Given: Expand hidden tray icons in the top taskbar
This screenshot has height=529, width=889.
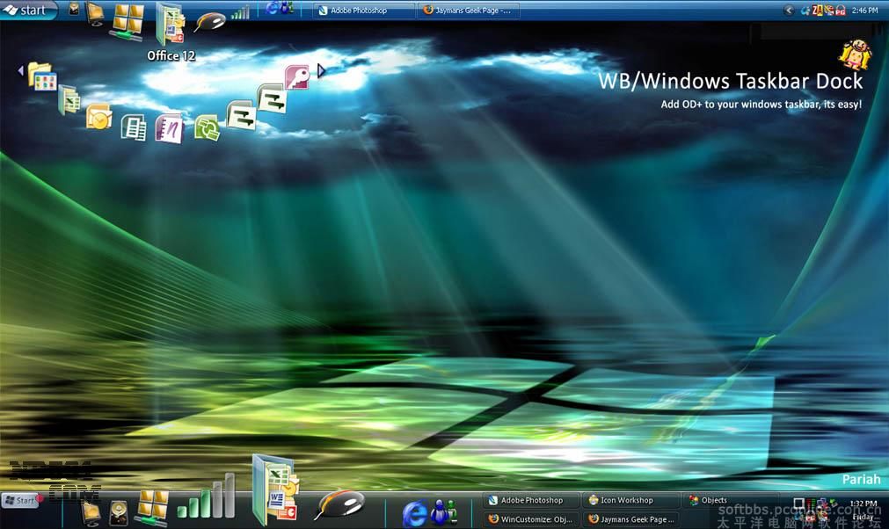Looking at the screenshot, I should pyautogui.click(x=789, y=11).
